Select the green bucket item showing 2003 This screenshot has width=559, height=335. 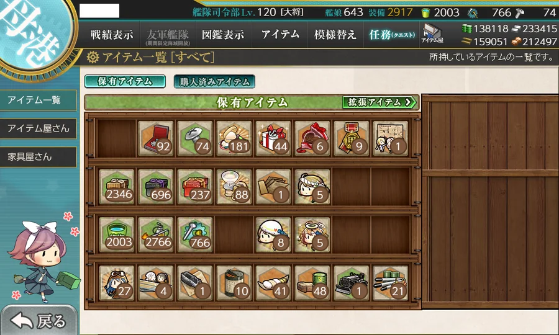click(117, 234)
